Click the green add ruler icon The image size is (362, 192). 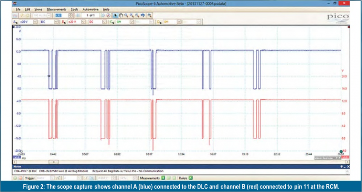(x=191, y=178)
